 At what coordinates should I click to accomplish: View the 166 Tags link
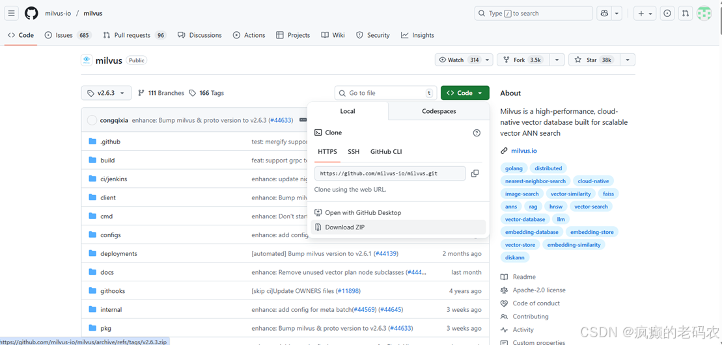click(206, 93)
